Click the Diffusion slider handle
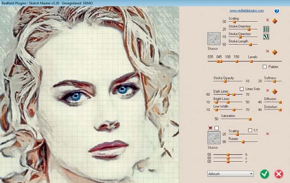 pos(280,102)
